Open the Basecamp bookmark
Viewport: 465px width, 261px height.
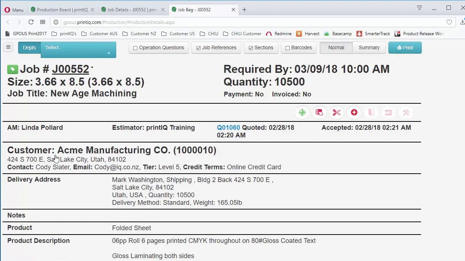click(x=337, y=34)
